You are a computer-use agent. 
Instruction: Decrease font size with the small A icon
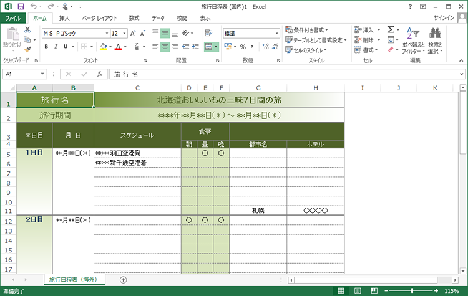coord(142,33)
